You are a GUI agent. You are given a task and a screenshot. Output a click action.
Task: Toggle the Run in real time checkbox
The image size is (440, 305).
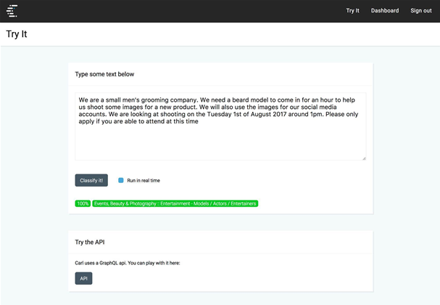coord(120,180)
